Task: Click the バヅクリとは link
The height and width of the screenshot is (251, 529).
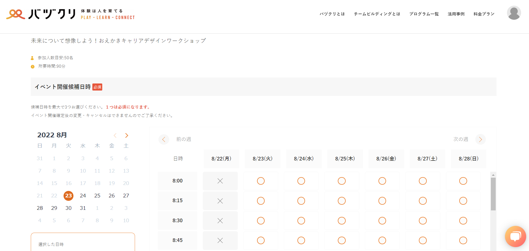Action: point(332,14)
